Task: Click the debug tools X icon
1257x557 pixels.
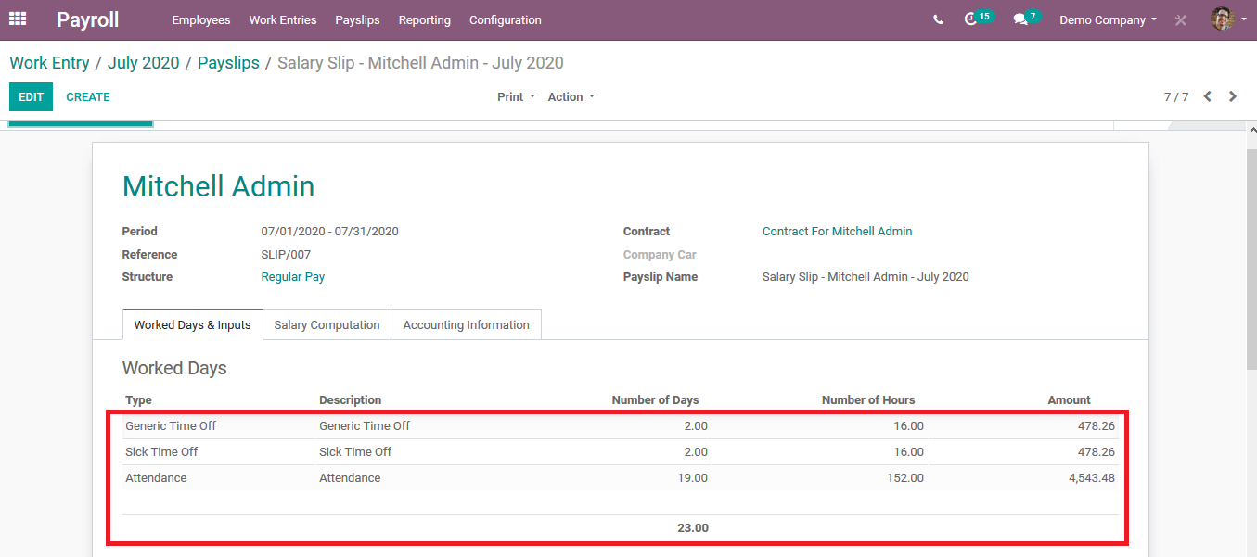Action: pyautogui.click(x=1180, y=19)
